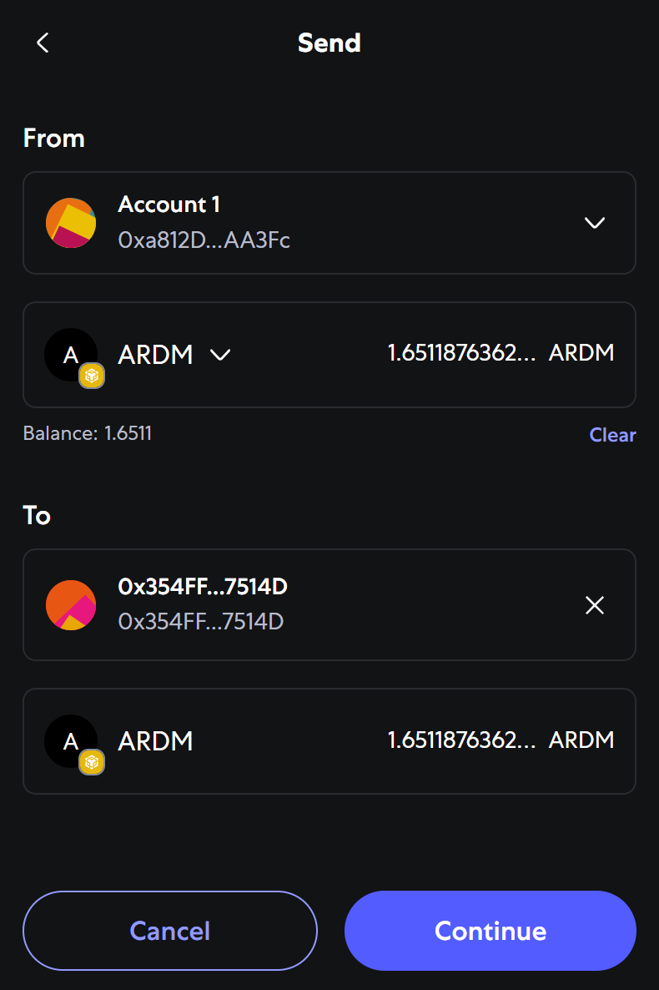Click the recipient address 0x354FF...7514D box
Screen dimensions: 659x990
click(329, 605)
